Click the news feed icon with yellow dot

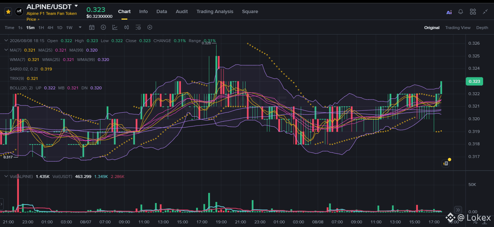pos(446,163)
